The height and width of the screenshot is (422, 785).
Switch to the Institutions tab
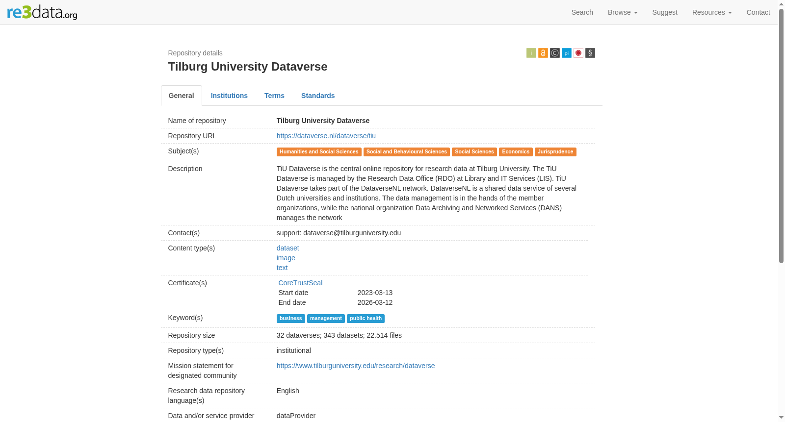pyautogui.click(x=229, y=96)
